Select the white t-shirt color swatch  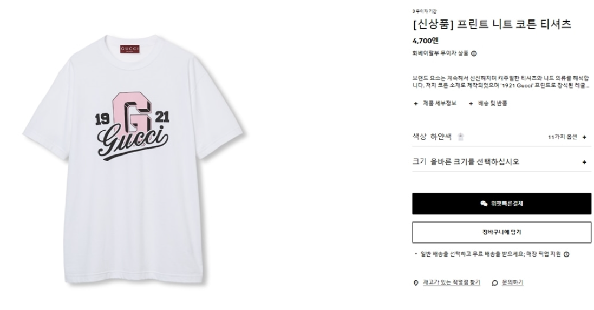461,137
